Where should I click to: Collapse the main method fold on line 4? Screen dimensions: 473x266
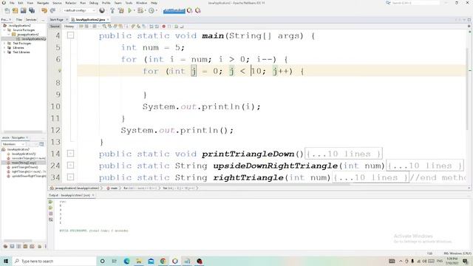70,35
